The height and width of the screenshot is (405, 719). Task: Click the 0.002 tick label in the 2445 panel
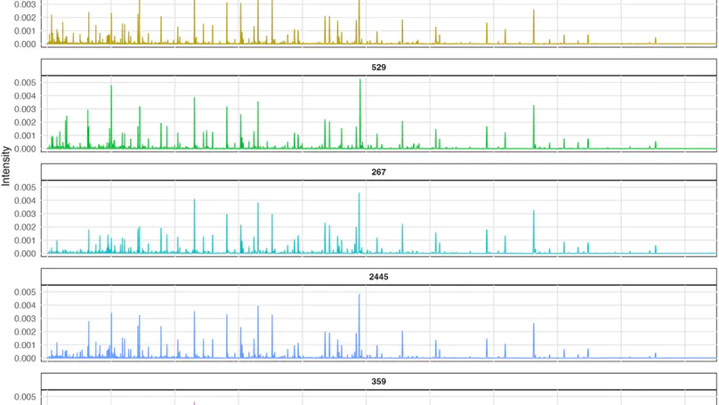pos(25,332)
